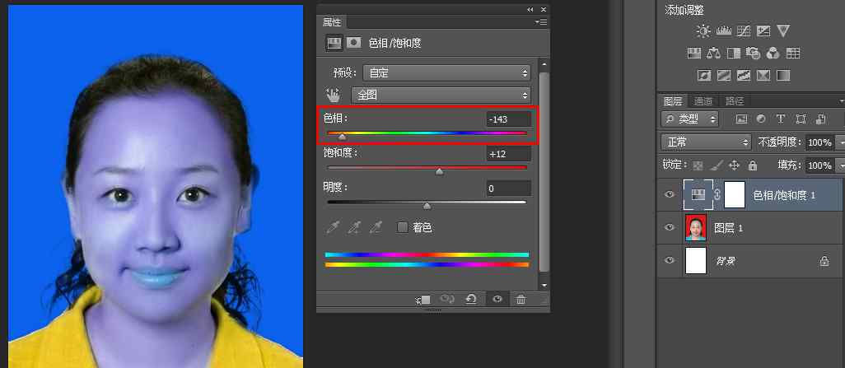The width and height of the screenshot is (845, 368).
Task: Select the 图层 1 thumbnail
Action: point(696,227)
